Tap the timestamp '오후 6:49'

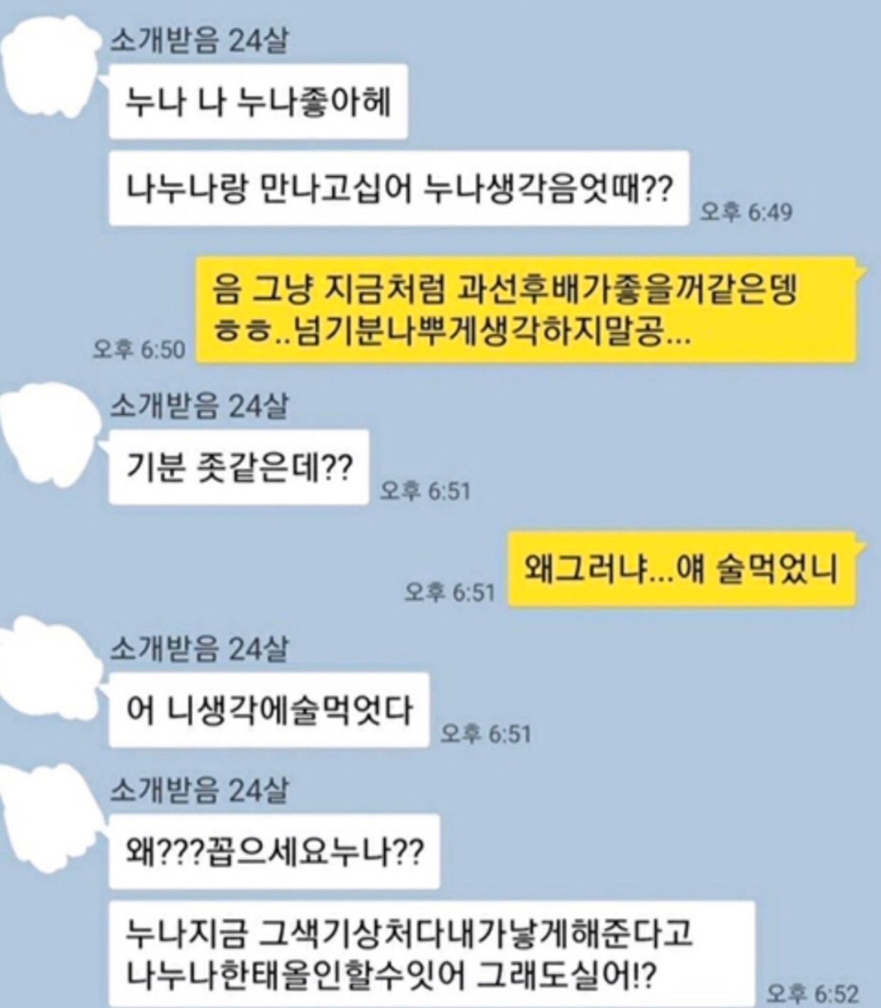[x=746, y=211]
